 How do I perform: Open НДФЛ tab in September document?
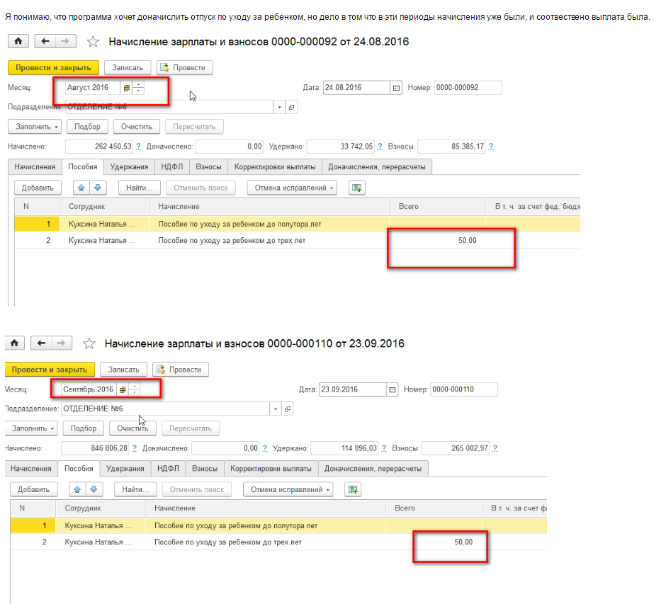pos(167,469)
